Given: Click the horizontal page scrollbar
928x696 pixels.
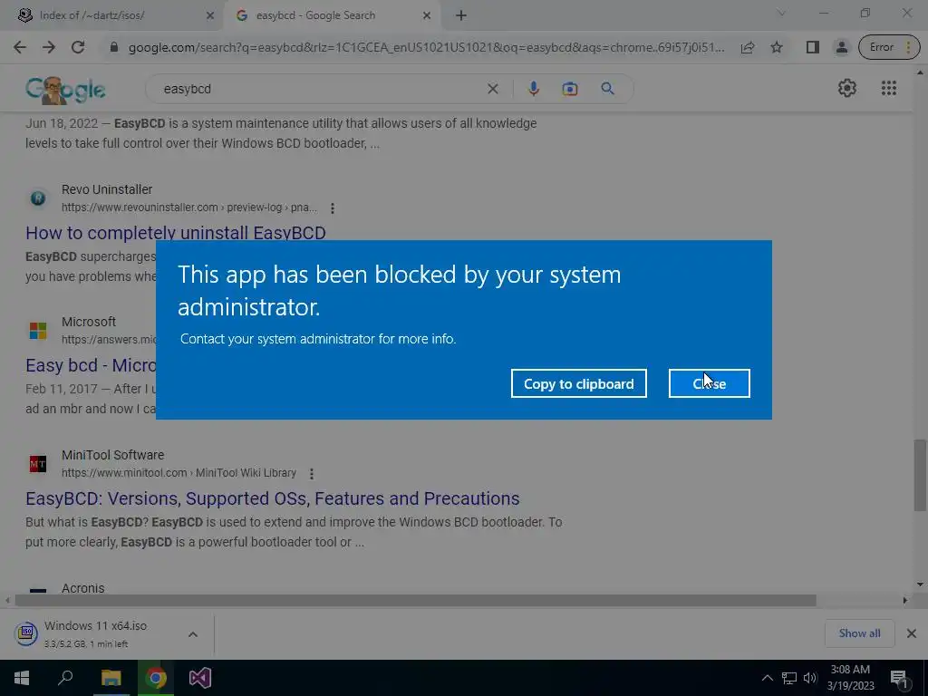Looking at the screenshot, I should point(415,601).
